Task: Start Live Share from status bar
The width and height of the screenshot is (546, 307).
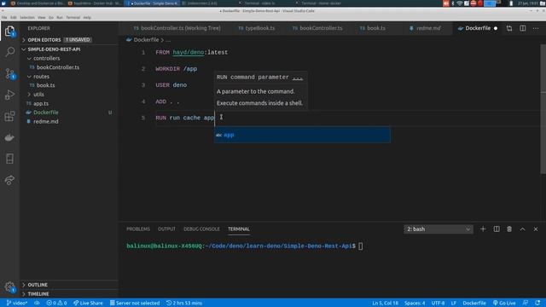Action: tap(88, 303)
